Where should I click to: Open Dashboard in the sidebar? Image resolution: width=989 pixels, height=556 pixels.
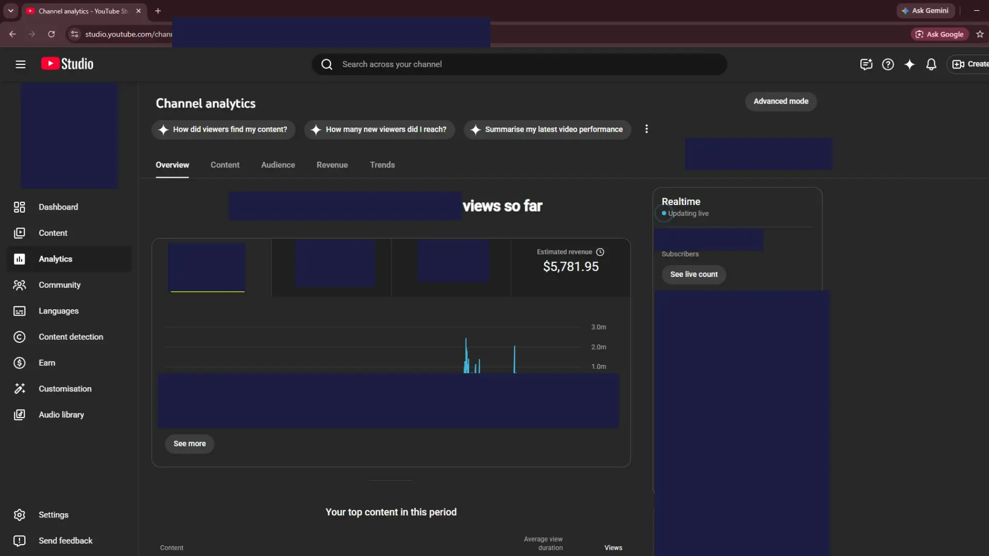pyautogui.click(x=69, y=207)
